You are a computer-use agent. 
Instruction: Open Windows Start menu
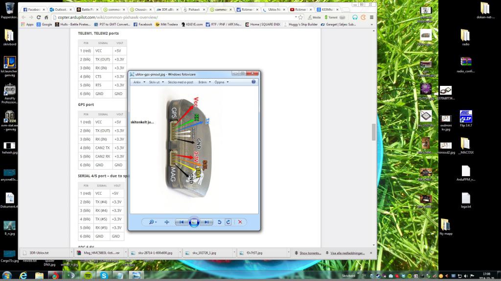click(7, 275)
